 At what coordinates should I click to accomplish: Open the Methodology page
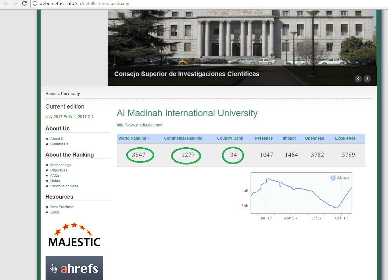(x=61, y=165)
